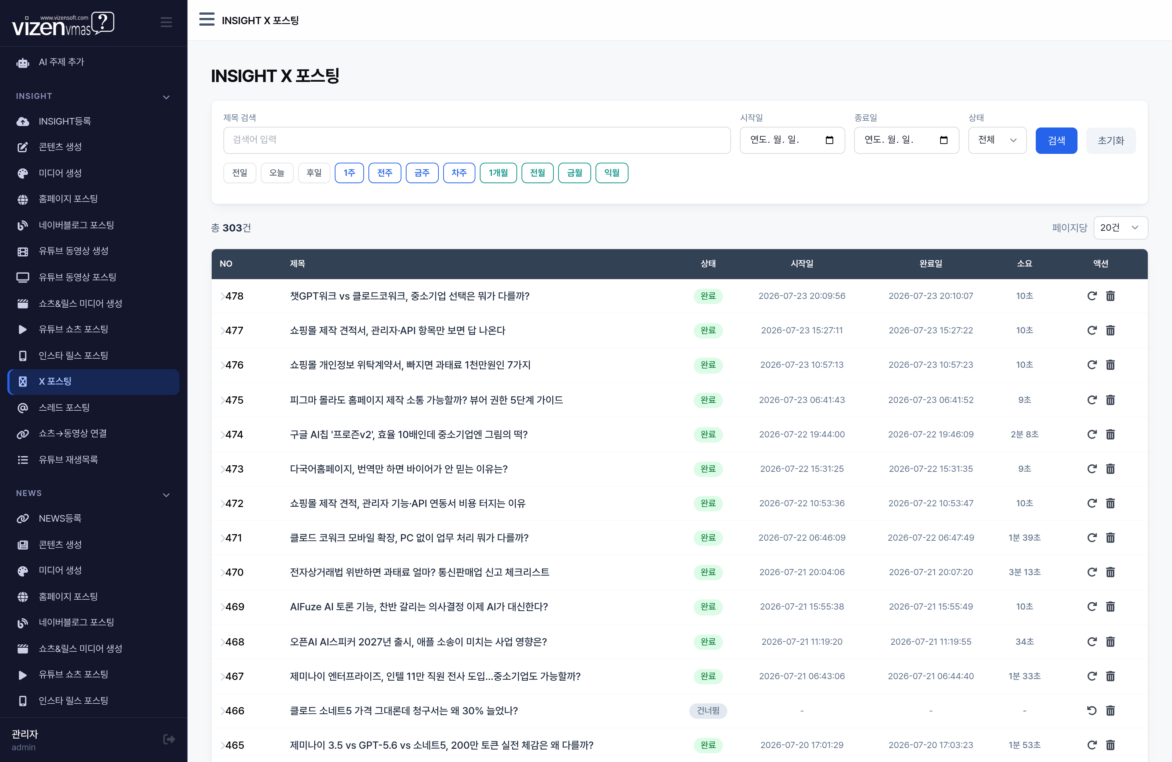Delete row 476 with the trash icon

1110,365
